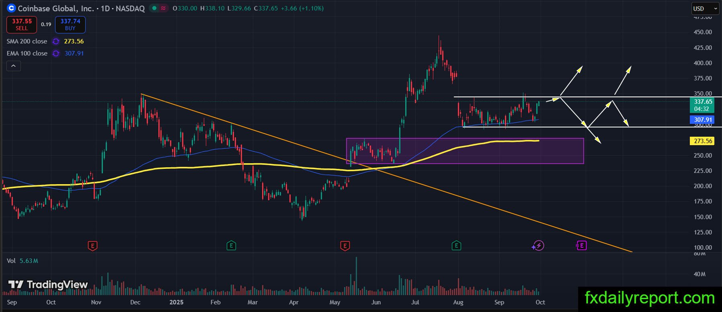The width and height of the screenshot is (722, 312).
Task: Select the 0.19 spread value
Action: [46, 25]
